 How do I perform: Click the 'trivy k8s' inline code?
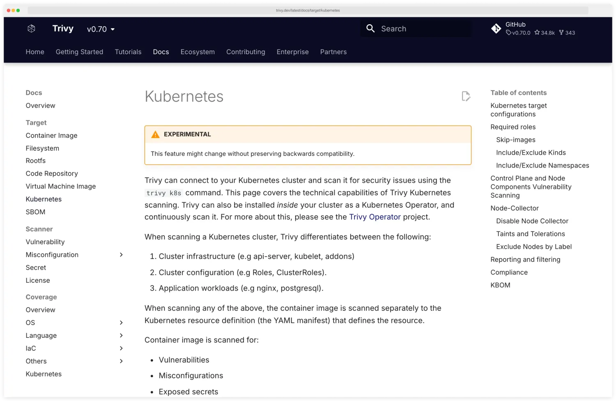163,193
